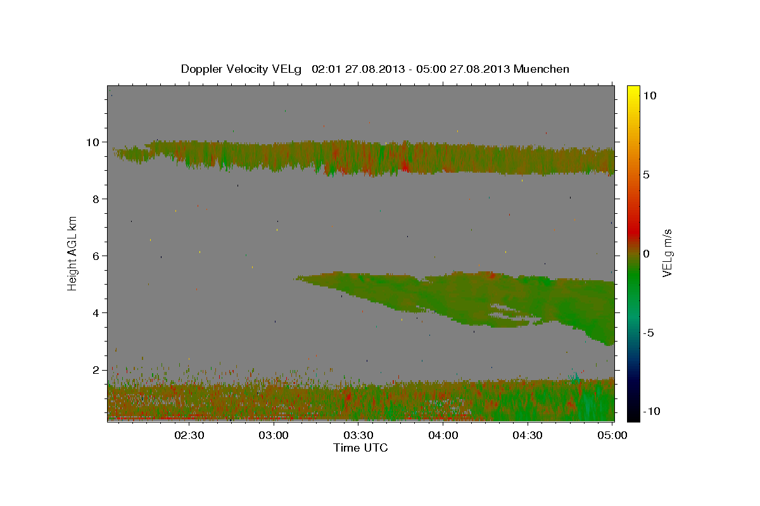Image resolution: width=760 pixels, height=506 pixels.
Task: Click the 05:00 time tick label
Action: tap(612, 435)
